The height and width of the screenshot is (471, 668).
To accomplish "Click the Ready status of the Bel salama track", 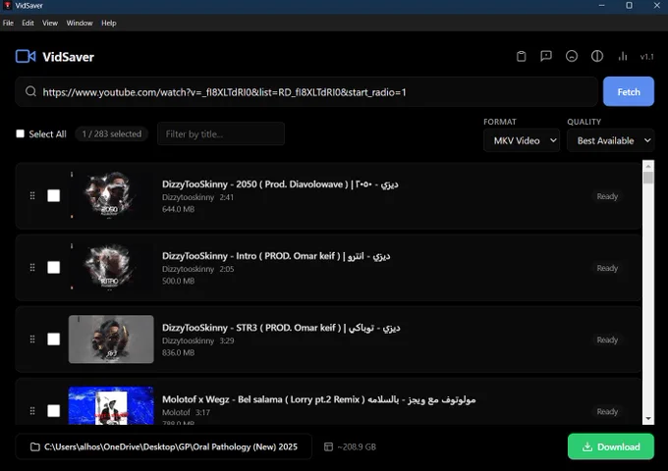I will (x=607, y=411).
